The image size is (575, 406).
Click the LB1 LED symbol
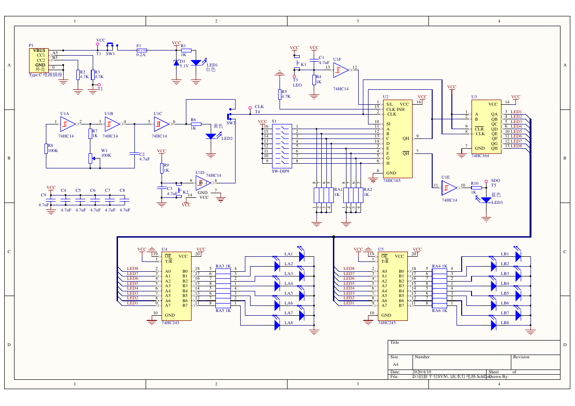(517, 254)
